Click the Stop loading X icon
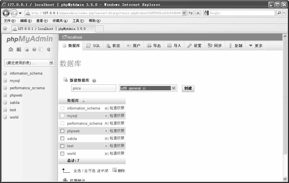289x183 pixels. click(198, 13)
